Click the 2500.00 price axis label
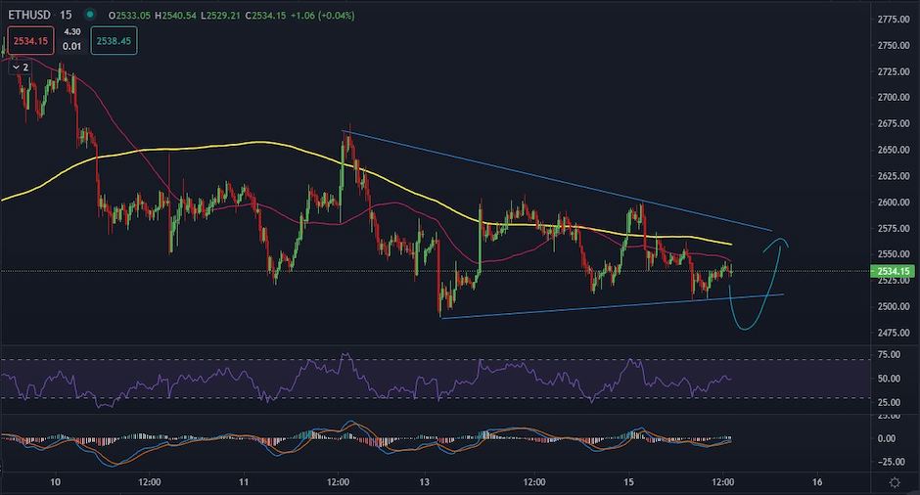This screenshot has height=495, width=920. [x=894, y=306]
